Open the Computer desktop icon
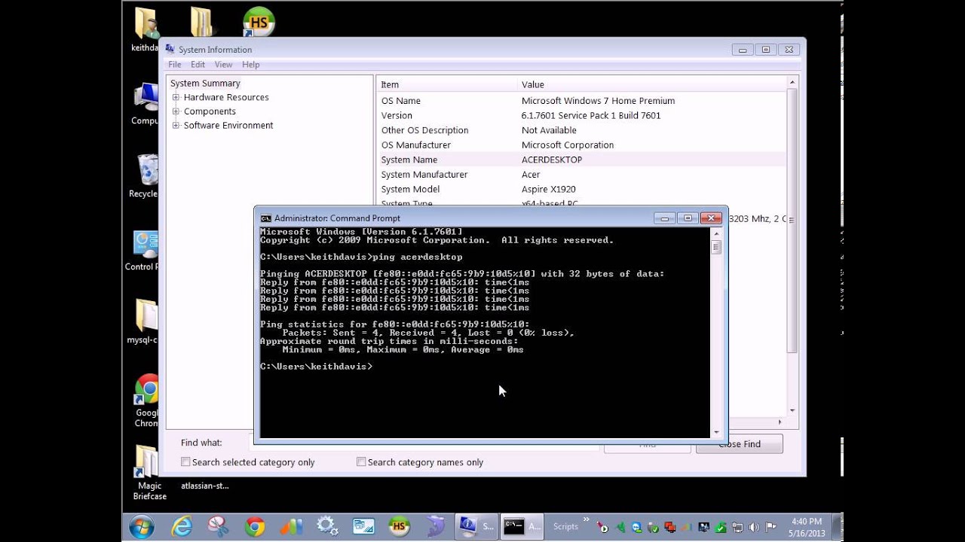Image resolution: width=965 pixels, height=542 pixels. (145, 104)
